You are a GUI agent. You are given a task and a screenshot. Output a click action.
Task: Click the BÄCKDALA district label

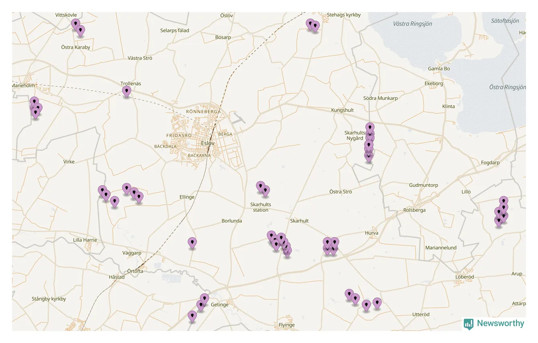tap(165, 146)
